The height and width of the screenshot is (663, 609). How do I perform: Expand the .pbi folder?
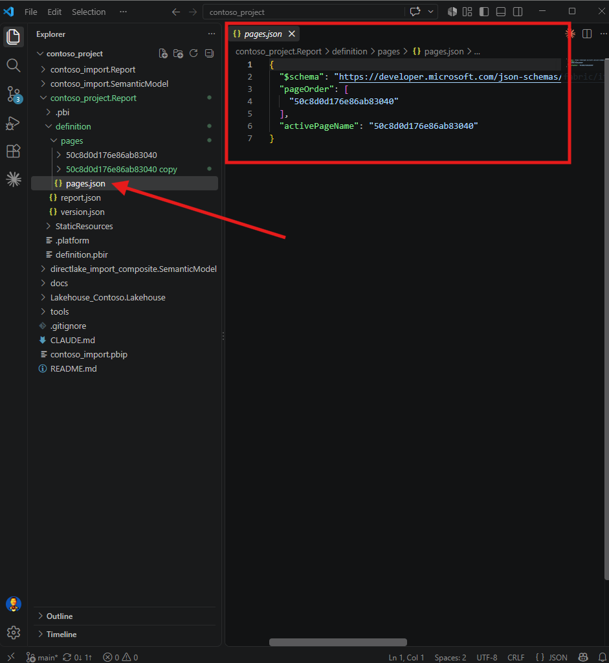coord(48,112)
